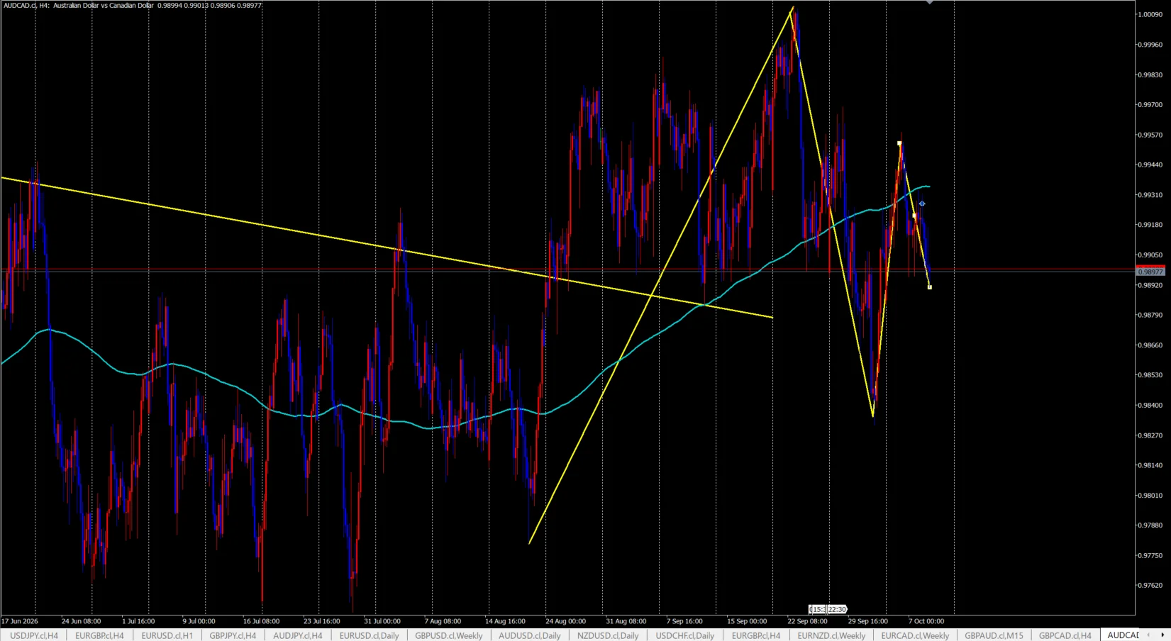The image size is (1171, 641).
Task: Click the '17 Jun 2026' date label
Action: point(20,621)
